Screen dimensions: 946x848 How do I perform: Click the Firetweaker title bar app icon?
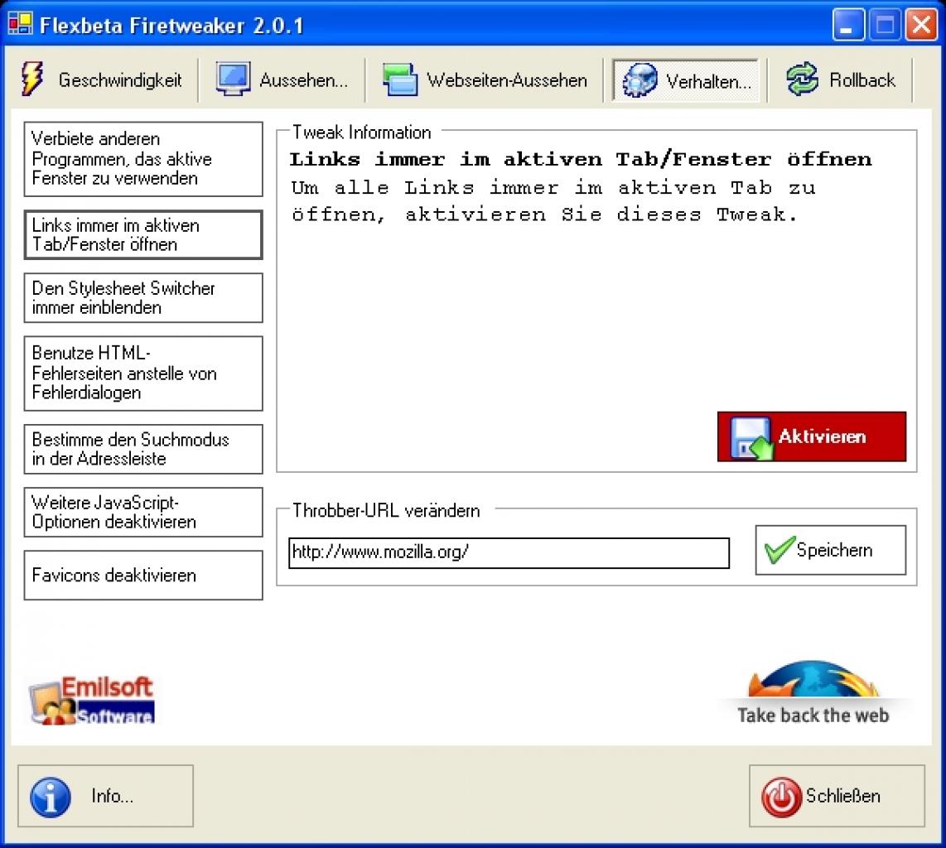coord(20,25)
